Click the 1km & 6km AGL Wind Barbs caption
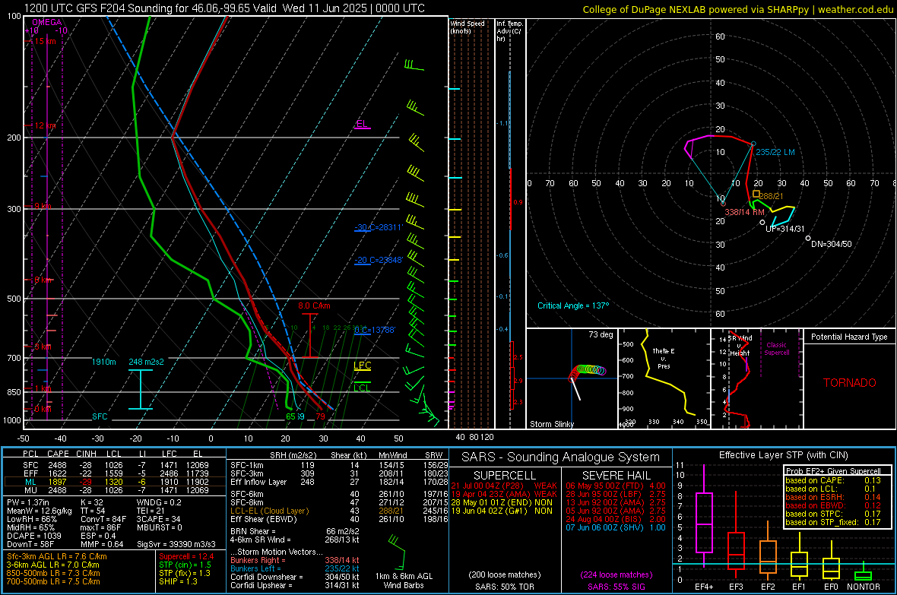 click(x=404, y=581)
